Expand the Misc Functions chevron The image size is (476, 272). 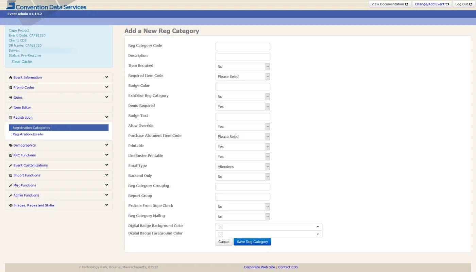(x=107, y=185)
